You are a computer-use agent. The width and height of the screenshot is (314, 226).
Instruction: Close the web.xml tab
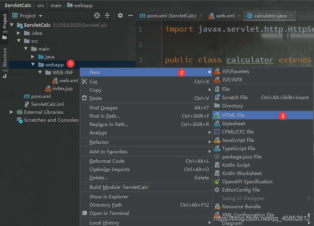click(x=239, y=15)
